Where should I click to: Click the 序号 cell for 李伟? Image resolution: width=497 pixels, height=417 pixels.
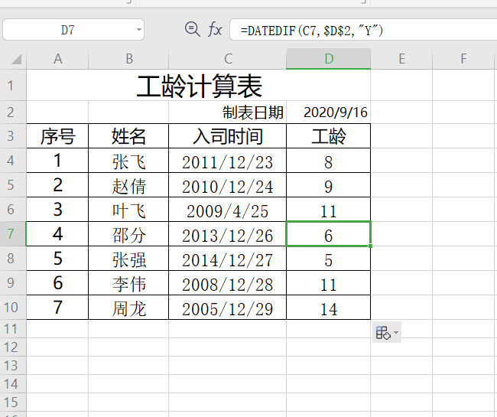point(57,283)
